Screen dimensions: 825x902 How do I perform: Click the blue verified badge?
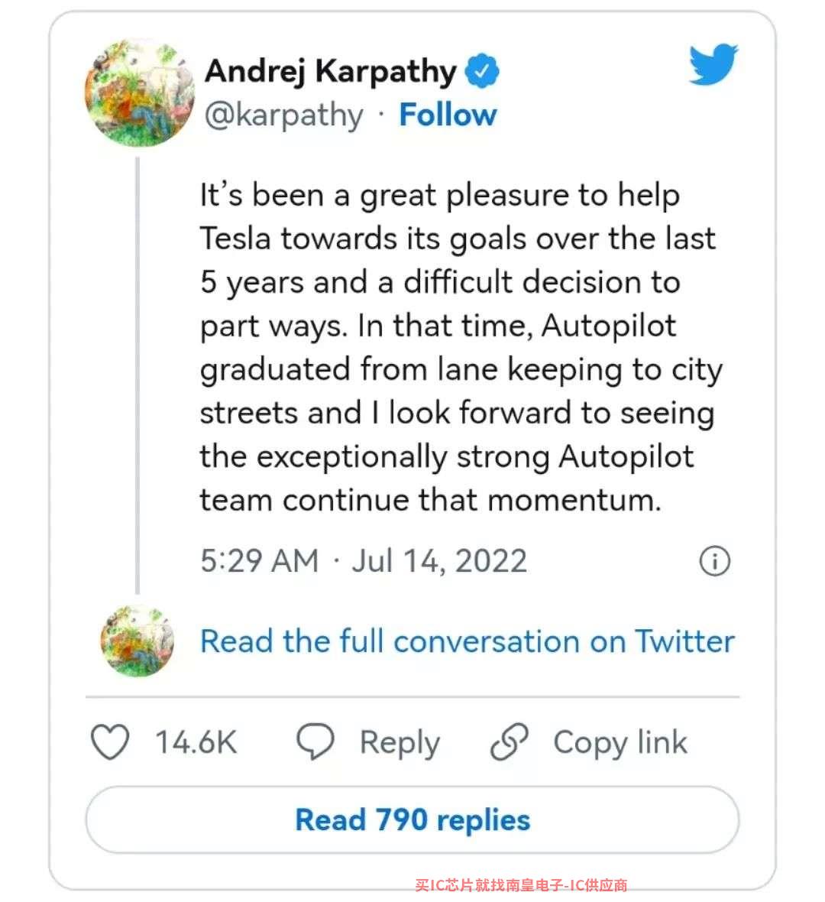click(482, 71)
